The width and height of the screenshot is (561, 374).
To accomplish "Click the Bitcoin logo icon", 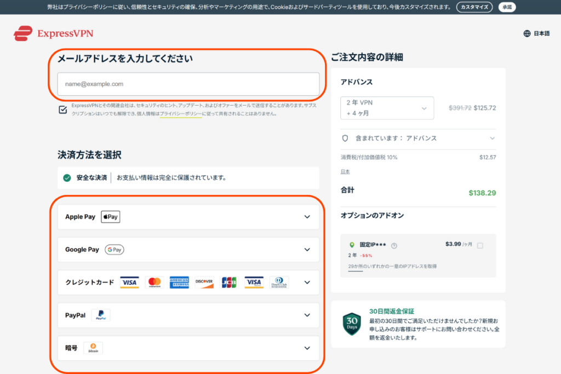I will coord(93,348).
